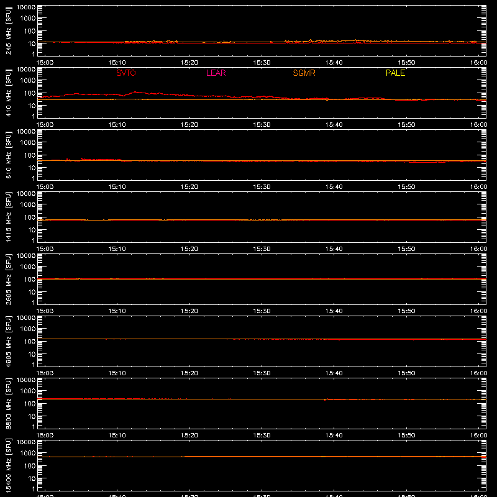Click 15:40 under the 2695 MHz panel
This screenshot has width=497, height=497.
point(334,311)
